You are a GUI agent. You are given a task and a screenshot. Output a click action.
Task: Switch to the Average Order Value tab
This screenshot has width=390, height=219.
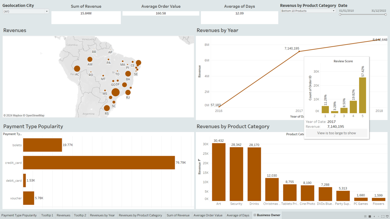[208, 215]
